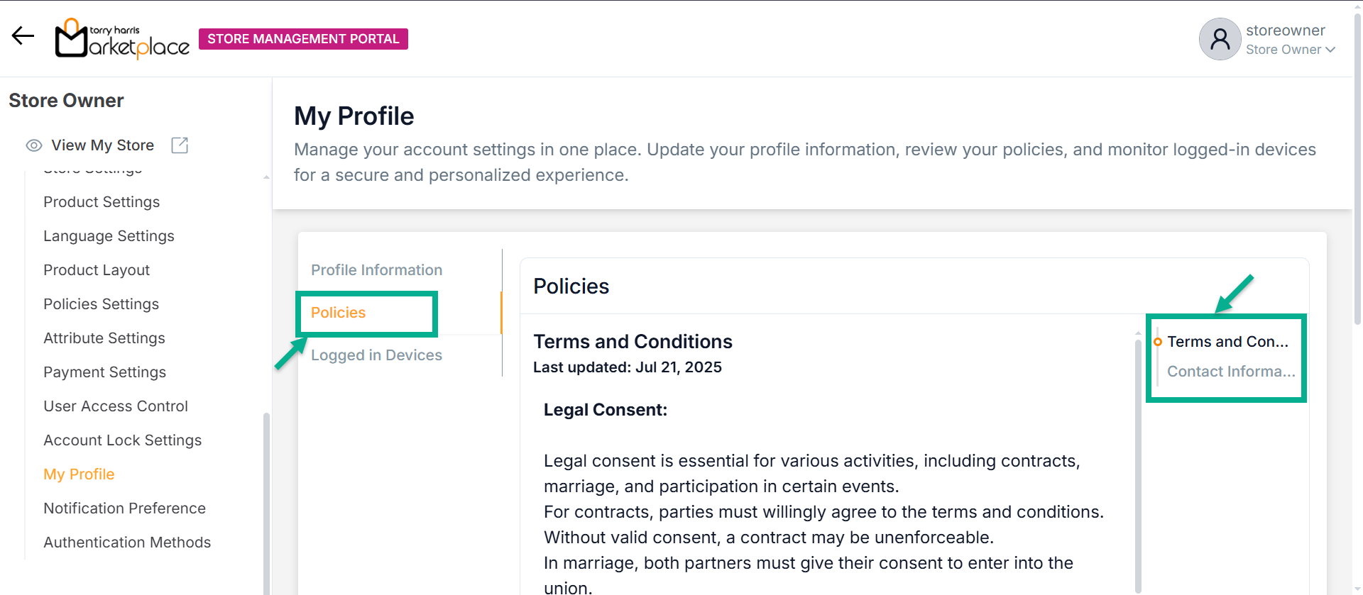1363x595 pixels.
Task: Open Payment Settings
Action: coord(104,372)
